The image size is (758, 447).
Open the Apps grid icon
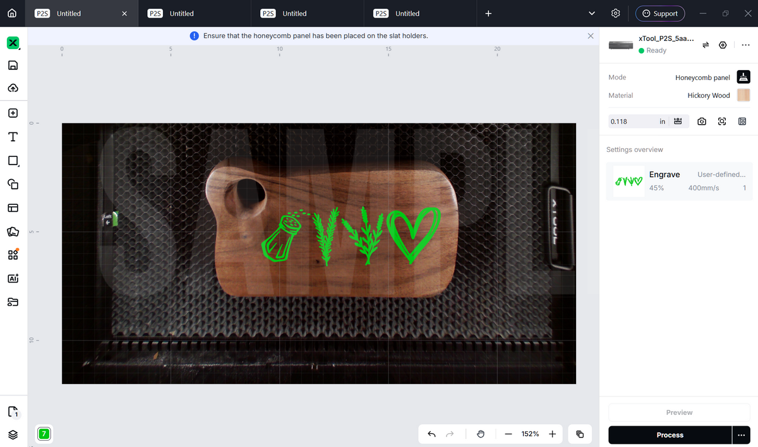13,255
